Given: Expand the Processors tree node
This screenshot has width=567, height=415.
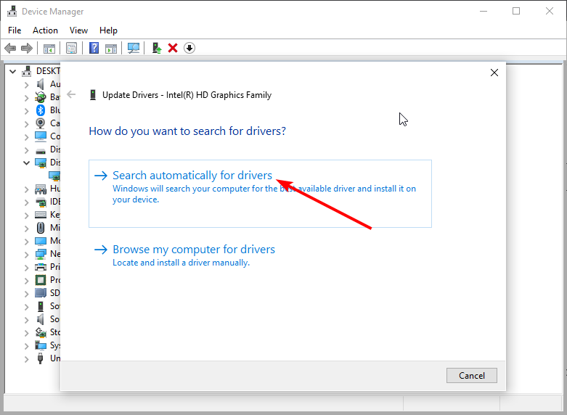Looking at the screenshot, I should (x=26, y=281).
